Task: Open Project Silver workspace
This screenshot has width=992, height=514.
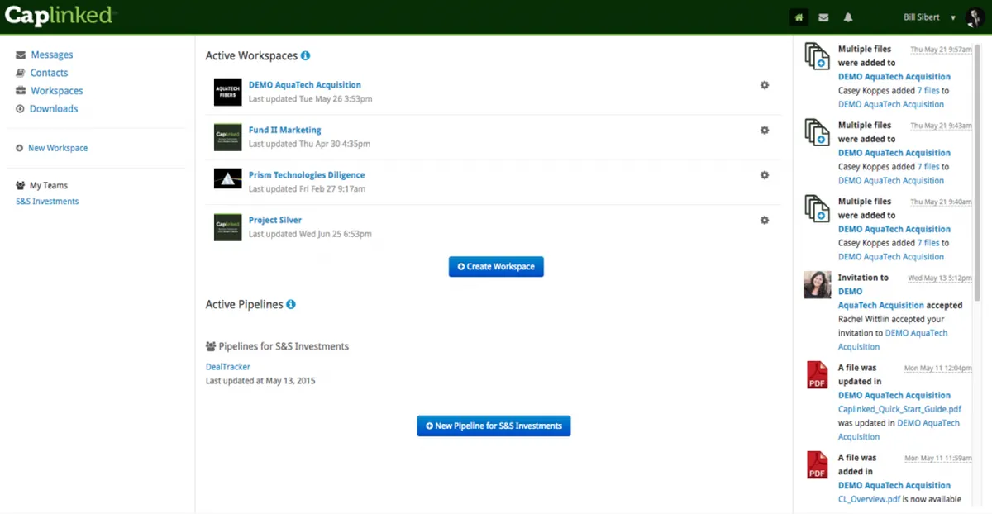Action: coord(275,220)
